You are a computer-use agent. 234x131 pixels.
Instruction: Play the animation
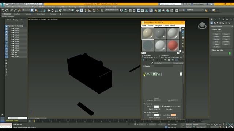click(x=214, y=124)
